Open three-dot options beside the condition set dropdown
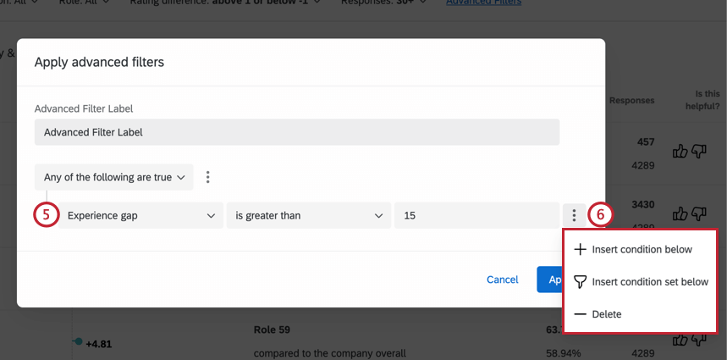The width and height of the screenshot is (727, 360). coord(208,177)
